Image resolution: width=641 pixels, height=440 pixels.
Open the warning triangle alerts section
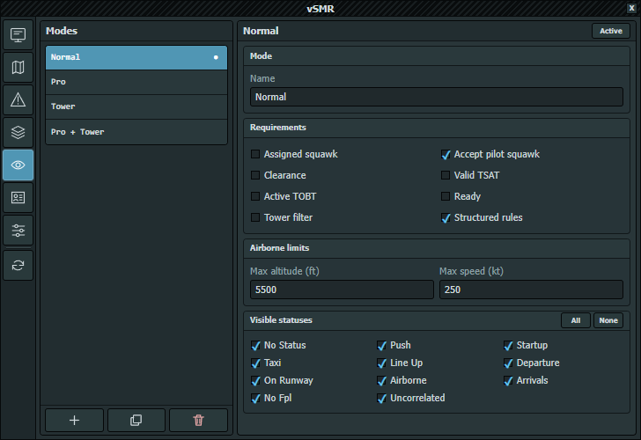click(x=18, y=99)
